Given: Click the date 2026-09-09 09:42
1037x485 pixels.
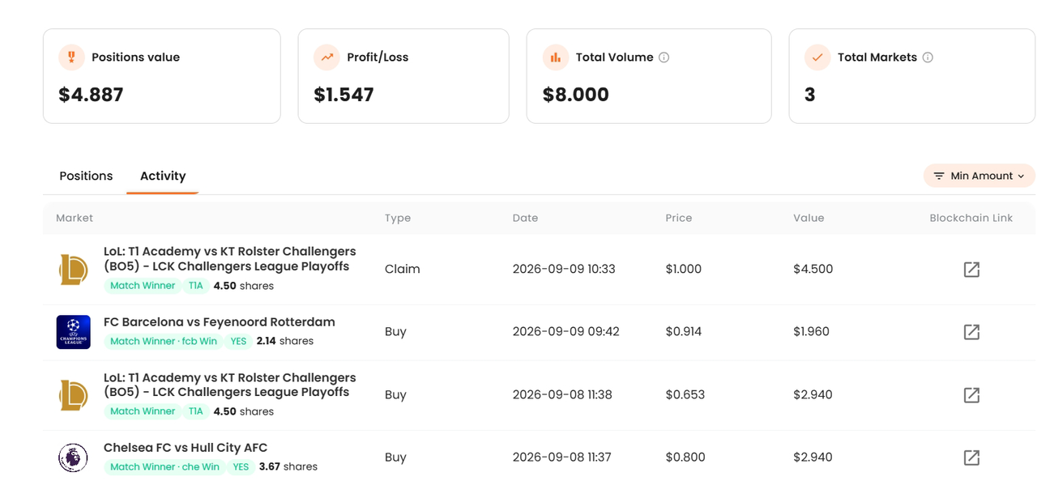Looking at the screenshot, I should (566, 331).
